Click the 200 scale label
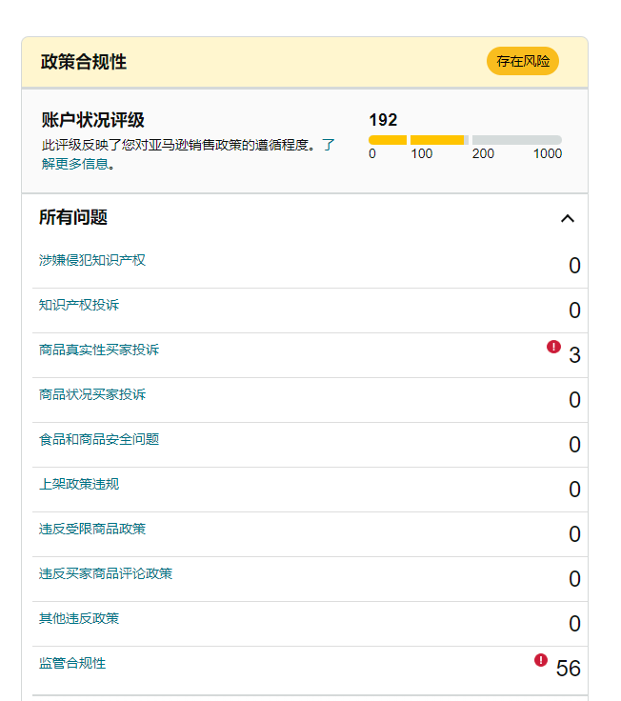This screenshot has height=701, width=621. (x=483, y=153)
